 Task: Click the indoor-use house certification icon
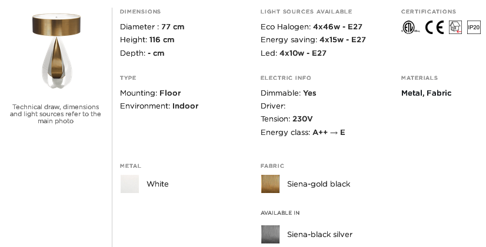point(455,27)
